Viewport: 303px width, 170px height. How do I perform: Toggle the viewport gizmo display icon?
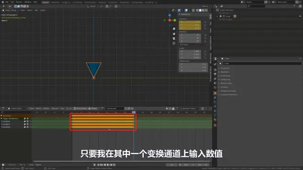click(x=179, y=10)
